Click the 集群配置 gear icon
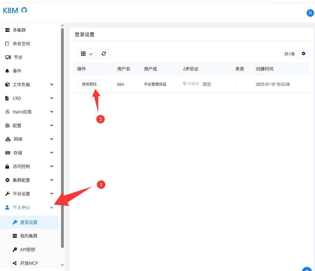This screenshot has height=271, width=315. tap(7, 180)
